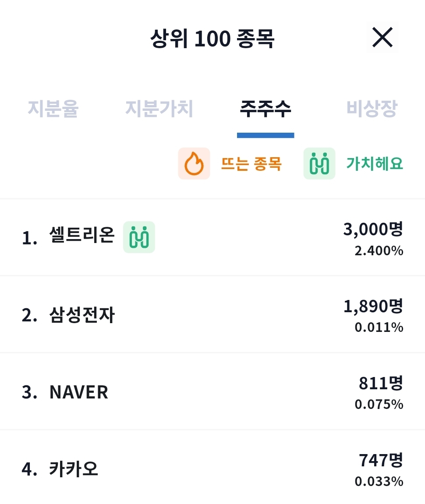The height and width of the screenshot is (504, 425).
Task: Tap 811명 shareholder count for NAVER
Action: click(381, 383)
